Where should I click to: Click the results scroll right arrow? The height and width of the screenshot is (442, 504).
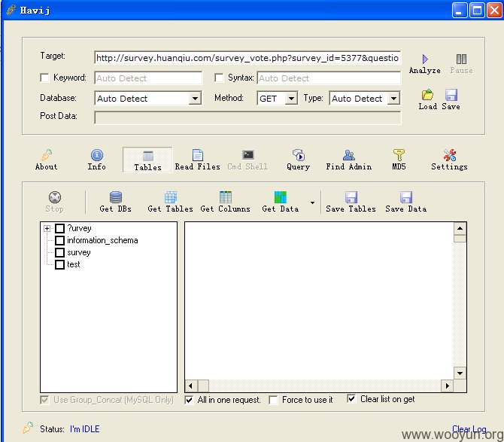[x=448, y=386]
